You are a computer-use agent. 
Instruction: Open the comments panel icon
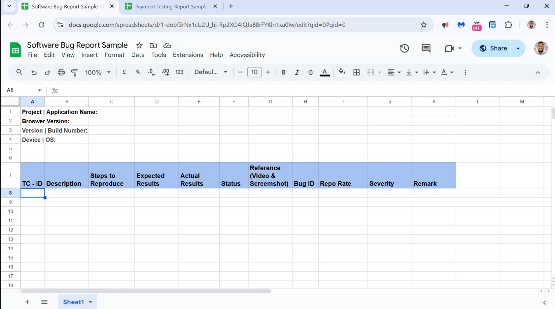coord(426,48)
